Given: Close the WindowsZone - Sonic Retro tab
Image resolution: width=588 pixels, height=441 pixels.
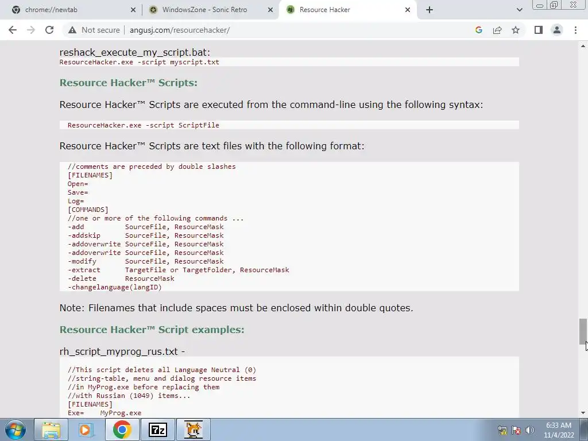Looking at the screenshot, I should [270, 10].
